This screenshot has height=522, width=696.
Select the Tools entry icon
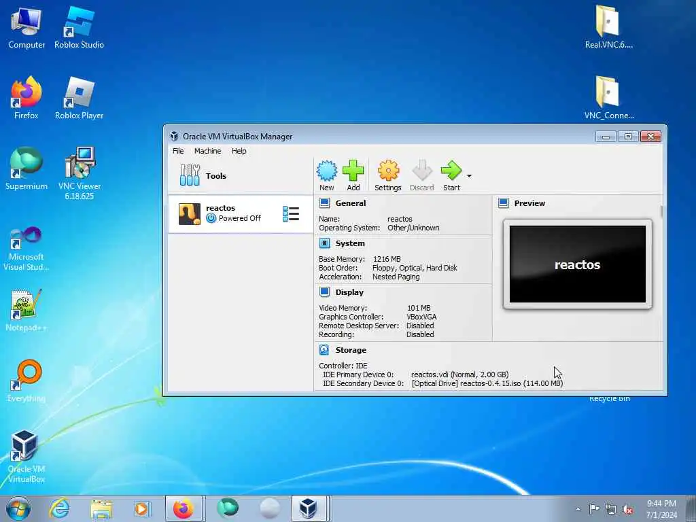click(x=190, y=175)
